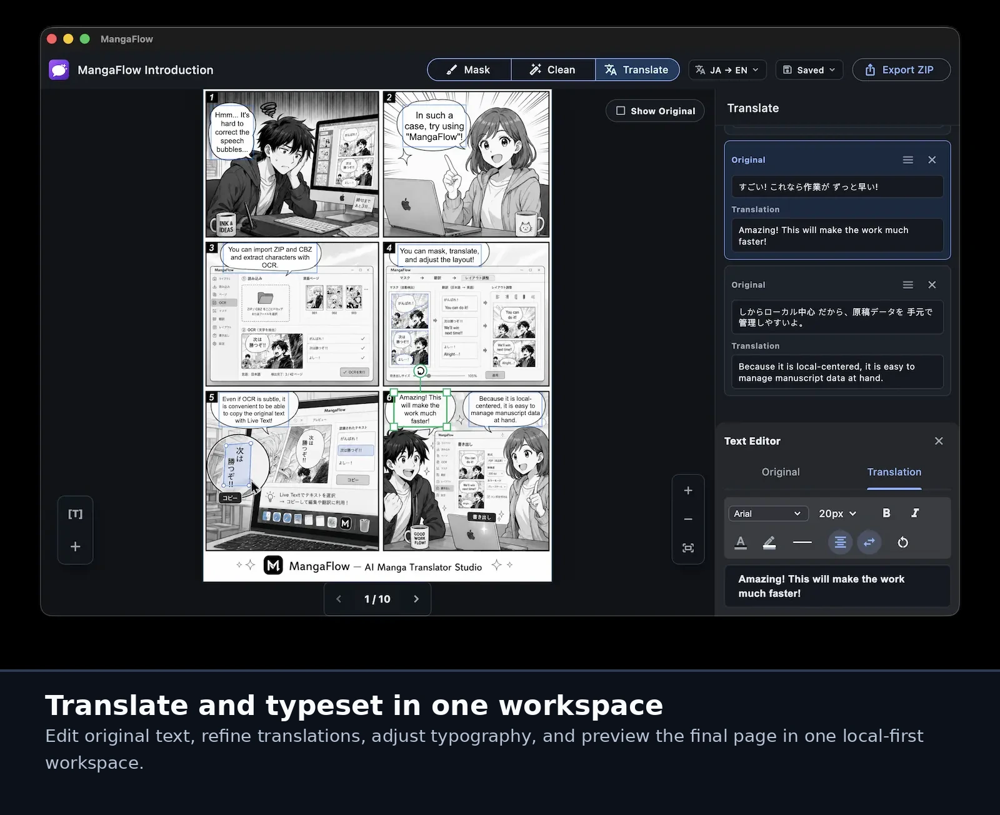Toggle the text direction swap button
Screen dimensions: 1000x815
869,542
